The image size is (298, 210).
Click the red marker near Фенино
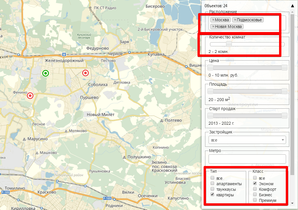(30, 96)
